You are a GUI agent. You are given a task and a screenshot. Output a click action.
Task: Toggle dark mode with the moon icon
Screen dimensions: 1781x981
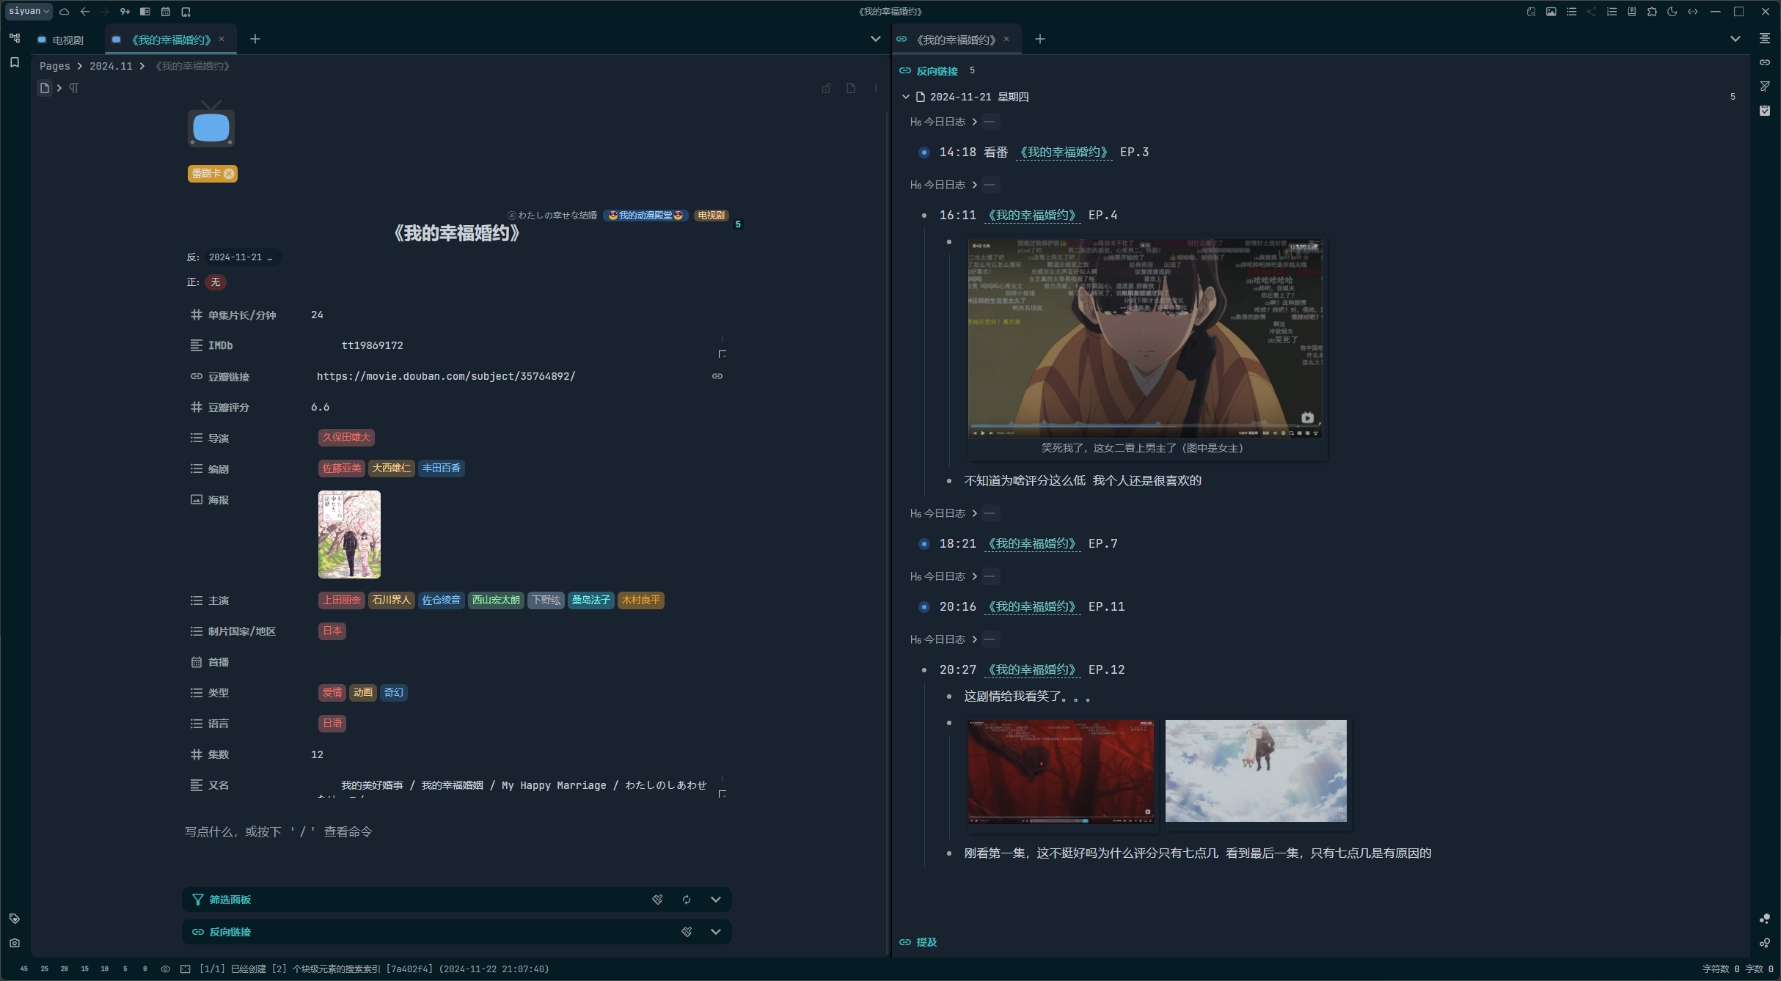coord(1672,12)
